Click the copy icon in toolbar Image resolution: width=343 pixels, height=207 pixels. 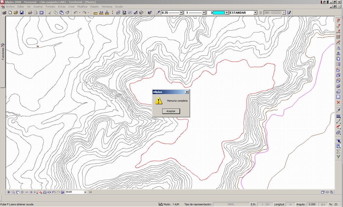56,13
